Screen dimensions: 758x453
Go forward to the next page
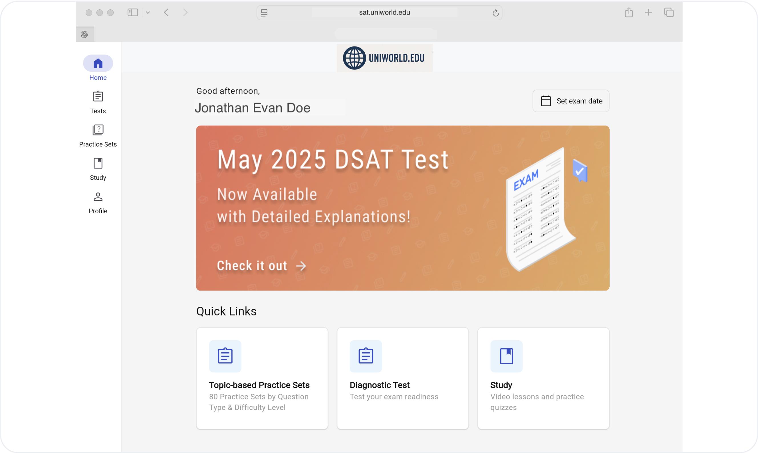pyautogui.click(x=185, y=13)
